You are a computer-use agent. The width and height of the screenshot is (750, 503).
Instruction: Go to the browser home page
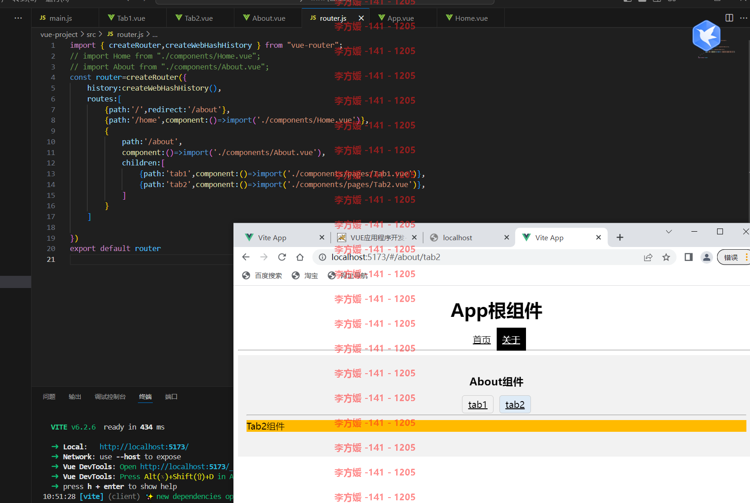click(300, 257)
